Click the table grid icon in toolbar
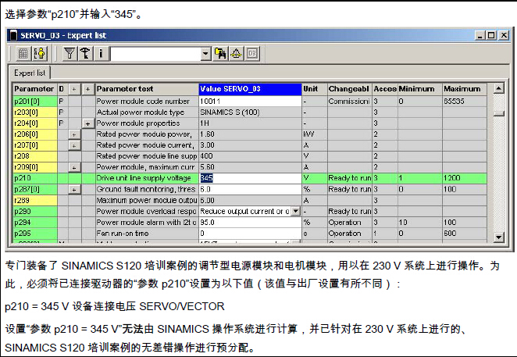Viewport: 517px width, 357px height. tap(23, 53)
